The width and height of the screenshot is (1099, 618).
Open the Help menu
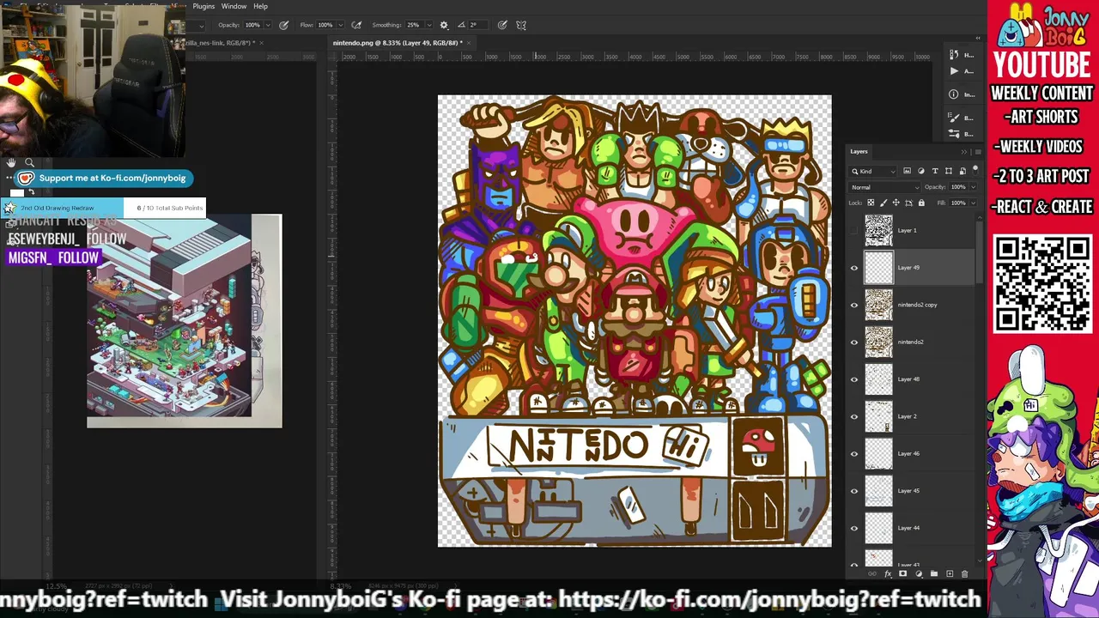pyautogui.click(x=260, y=6)
